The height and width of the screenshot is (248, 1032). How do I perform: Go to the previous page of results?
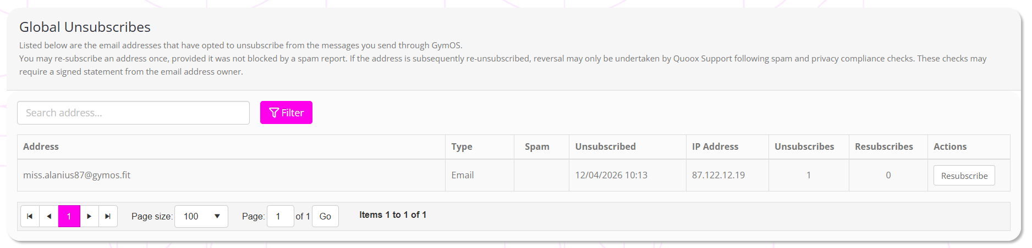coord(49,216)
